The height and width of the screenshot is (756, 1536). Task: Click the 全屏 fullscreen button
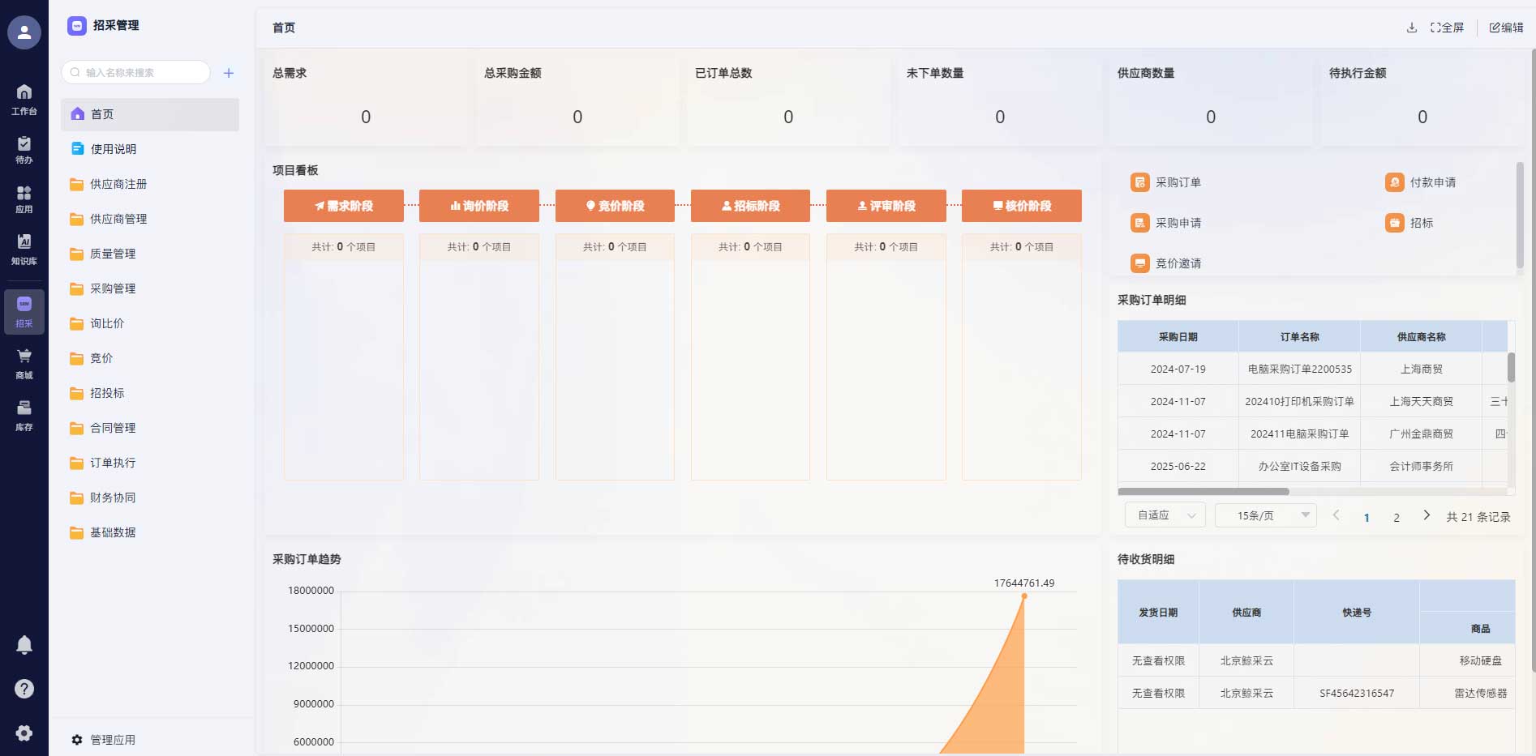[x=1447, y=28]
